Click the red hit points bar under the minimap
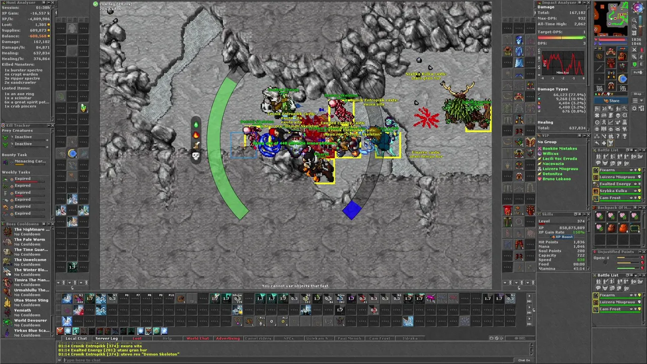 pos(614,39)
